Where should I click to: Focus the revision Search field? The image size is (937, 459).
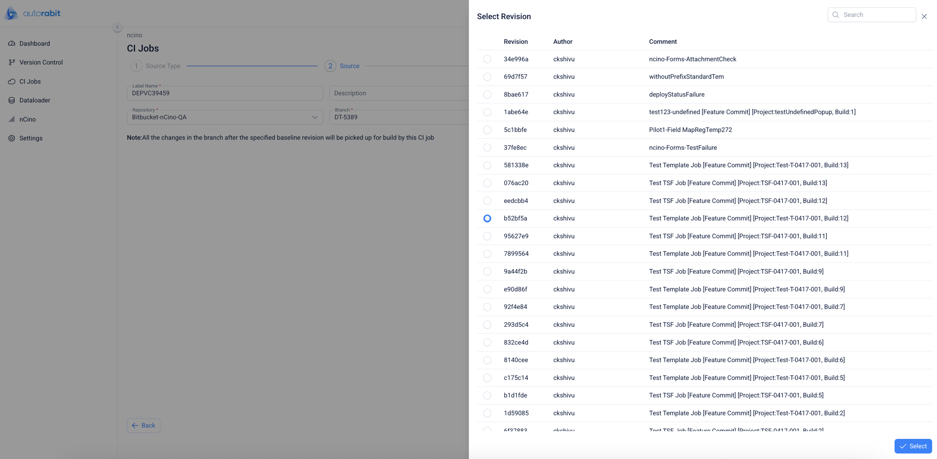[x=872, y=15]
